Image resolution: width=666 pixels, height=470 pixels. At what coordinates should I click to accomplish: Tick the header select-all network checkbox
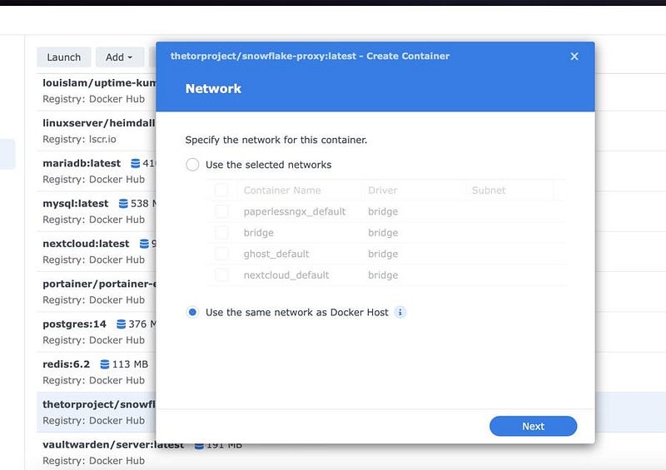pos(221,190)
